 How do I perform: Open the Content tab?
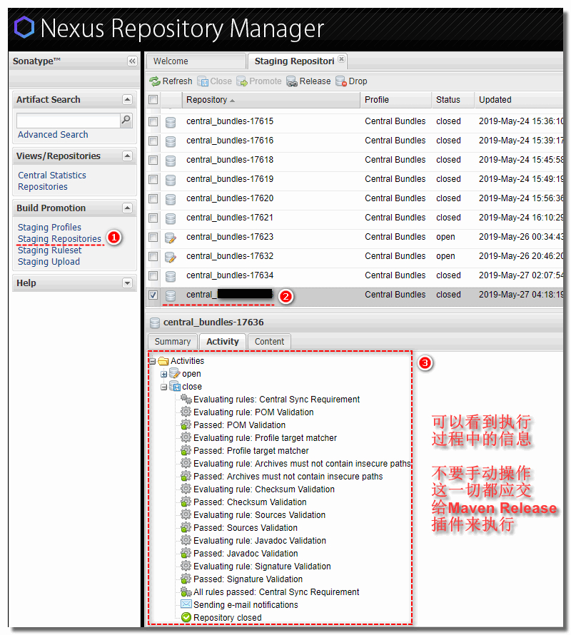pyautogui.click(x=269, y=342)
